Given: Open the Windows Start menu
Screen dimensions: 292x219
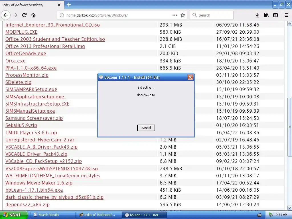Looking at the screenshot, I should (x=13, y=215).
